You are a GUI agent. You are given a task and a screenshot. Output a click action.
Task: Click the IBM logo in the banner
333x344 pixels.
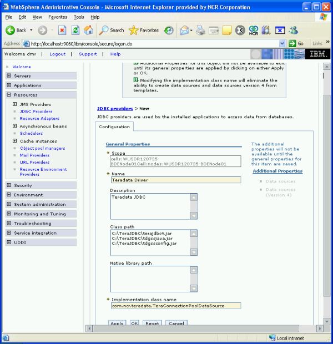(x=318, y=54)
